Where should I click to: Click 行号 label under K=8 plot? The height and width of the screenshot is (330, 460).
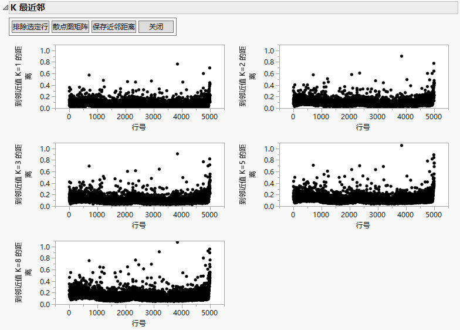[x=138, y=323]
